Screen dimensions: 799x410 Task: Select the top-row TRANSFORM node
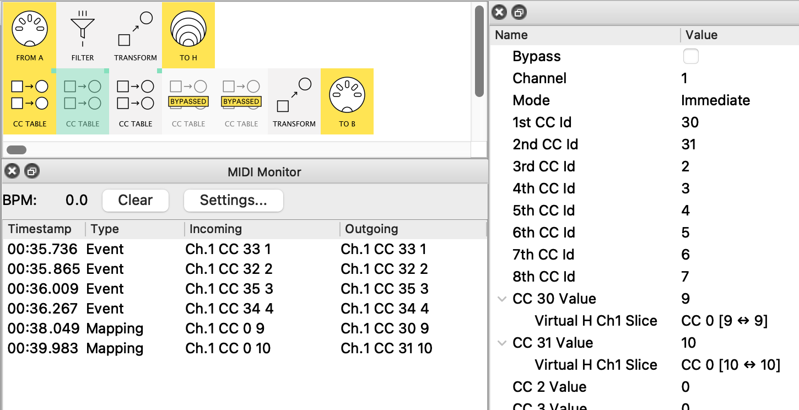point(136,34)
